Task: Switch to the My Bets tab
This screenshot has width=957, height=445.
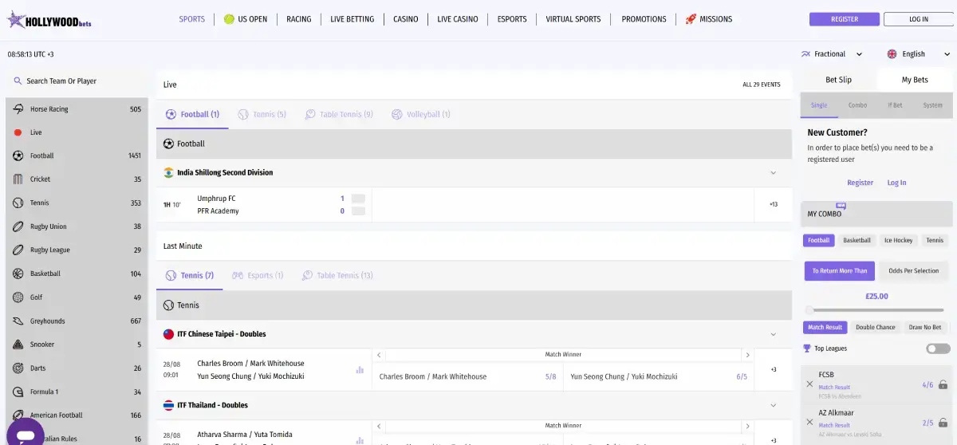Action: (915, 80)
